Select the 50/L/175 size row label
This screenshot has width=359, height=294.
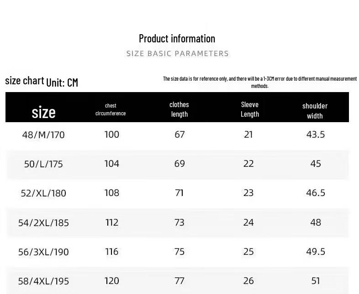[x=43, y=164]
